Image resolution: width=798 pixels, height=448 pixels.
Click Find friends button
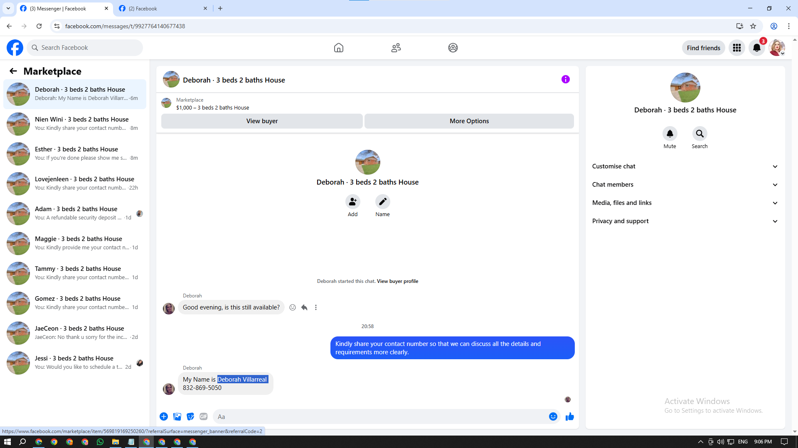(x=703, y=48)
